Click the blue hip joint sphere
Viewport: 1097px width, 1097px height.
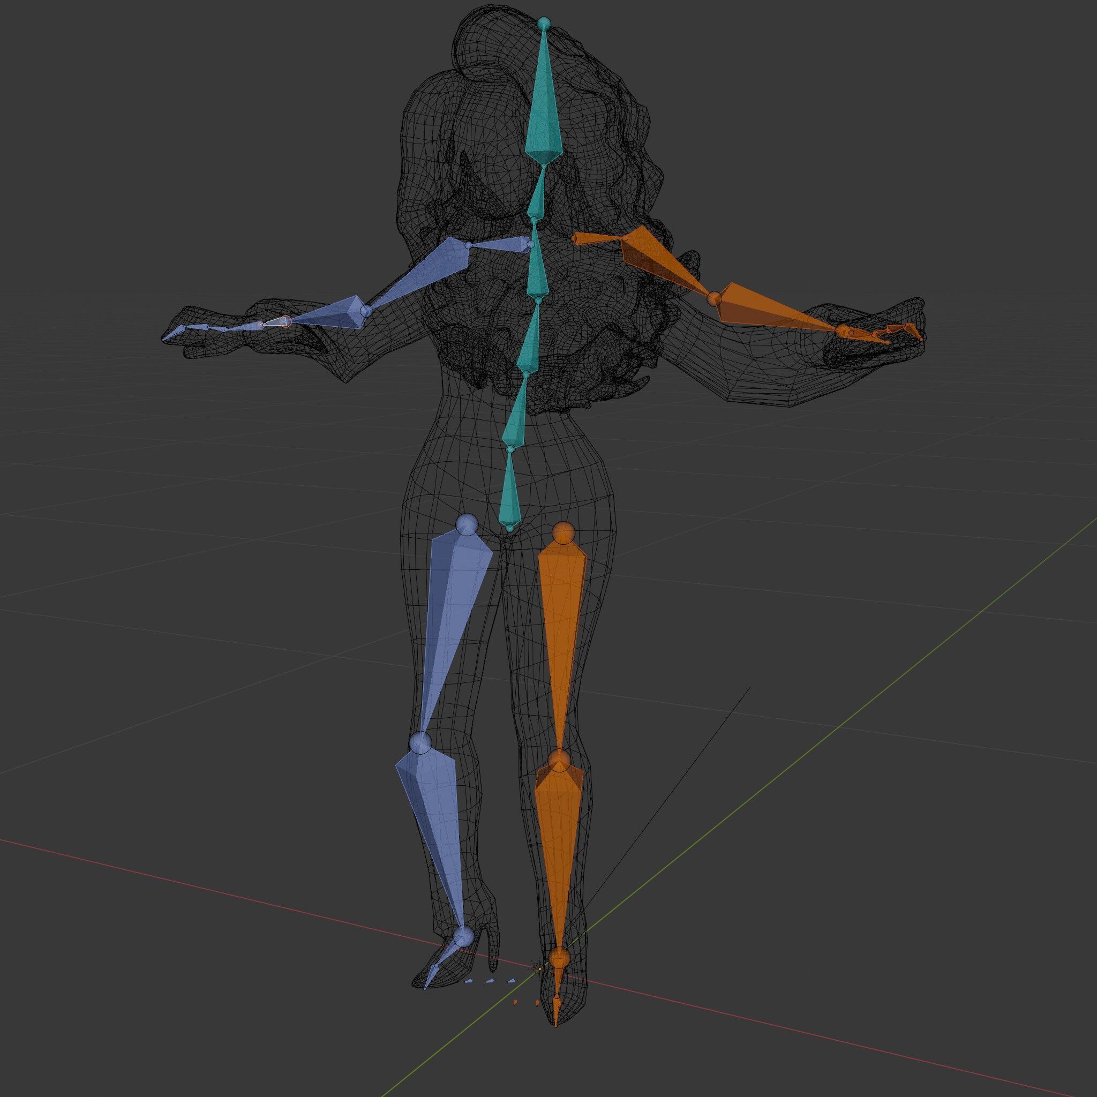(x=467, y=524)
